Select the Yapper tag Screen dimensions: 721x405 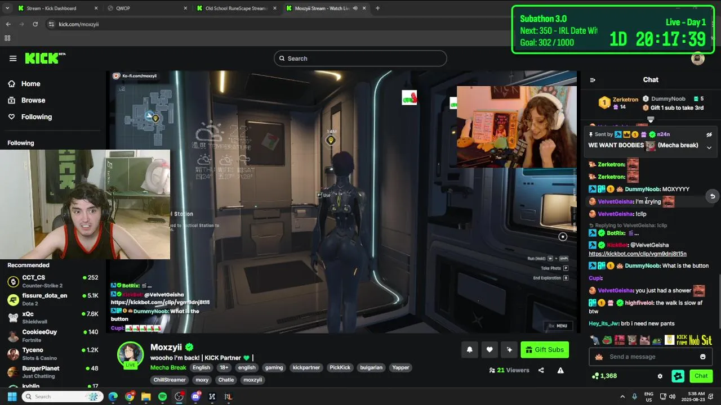click(x=400, y=367)
